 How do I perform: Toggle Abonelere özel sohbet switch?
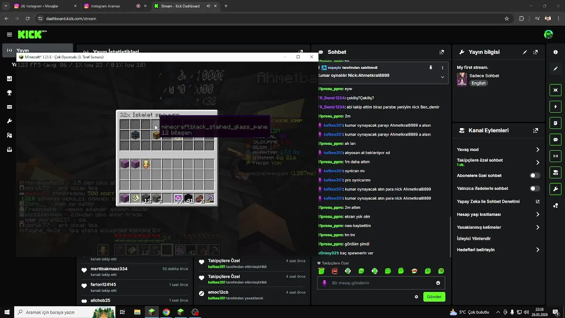(535, 176)
